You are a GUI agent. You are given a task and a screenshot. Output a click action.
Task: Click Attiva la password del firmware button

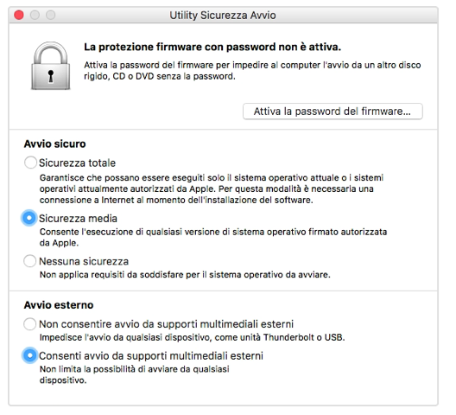click(x=332, y=112)
